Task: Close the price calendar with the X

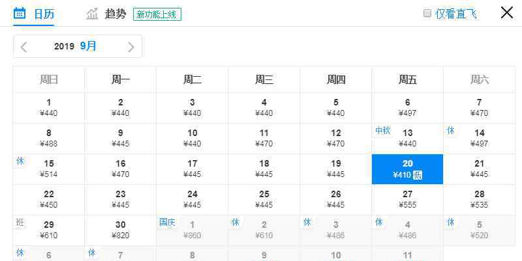Action: pyautogui.click(x=507, y=13)
